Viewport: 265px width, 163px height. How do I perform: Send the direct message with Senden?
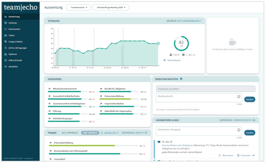(x=250, y=99)
